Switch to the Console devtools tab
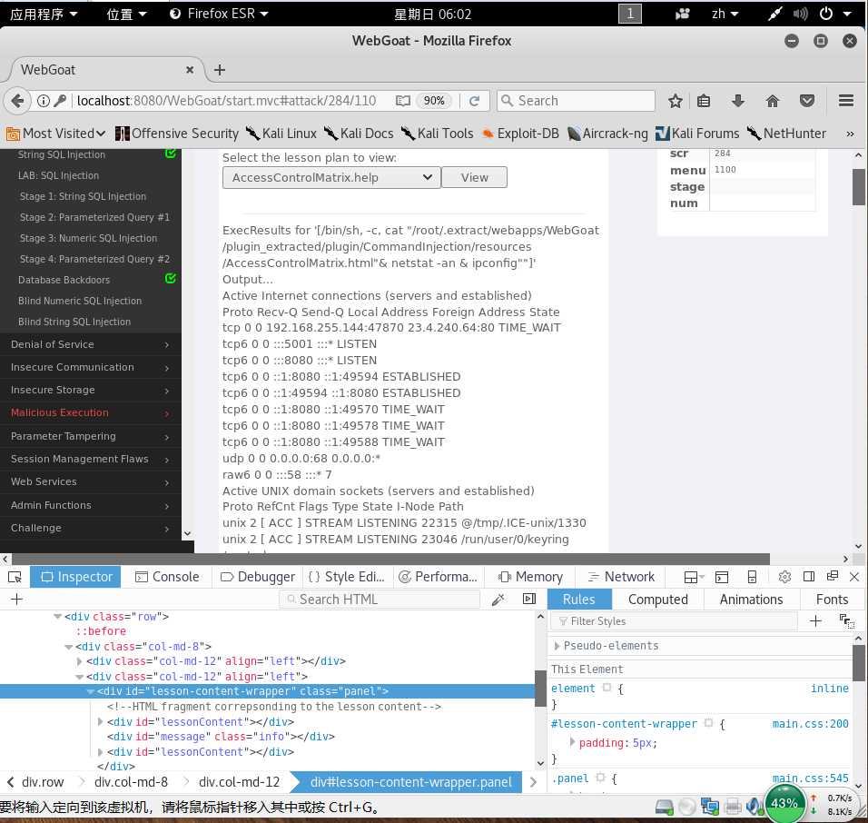Image resolution: width=868 pixels, height=823 pixels. tap(167, 577)
